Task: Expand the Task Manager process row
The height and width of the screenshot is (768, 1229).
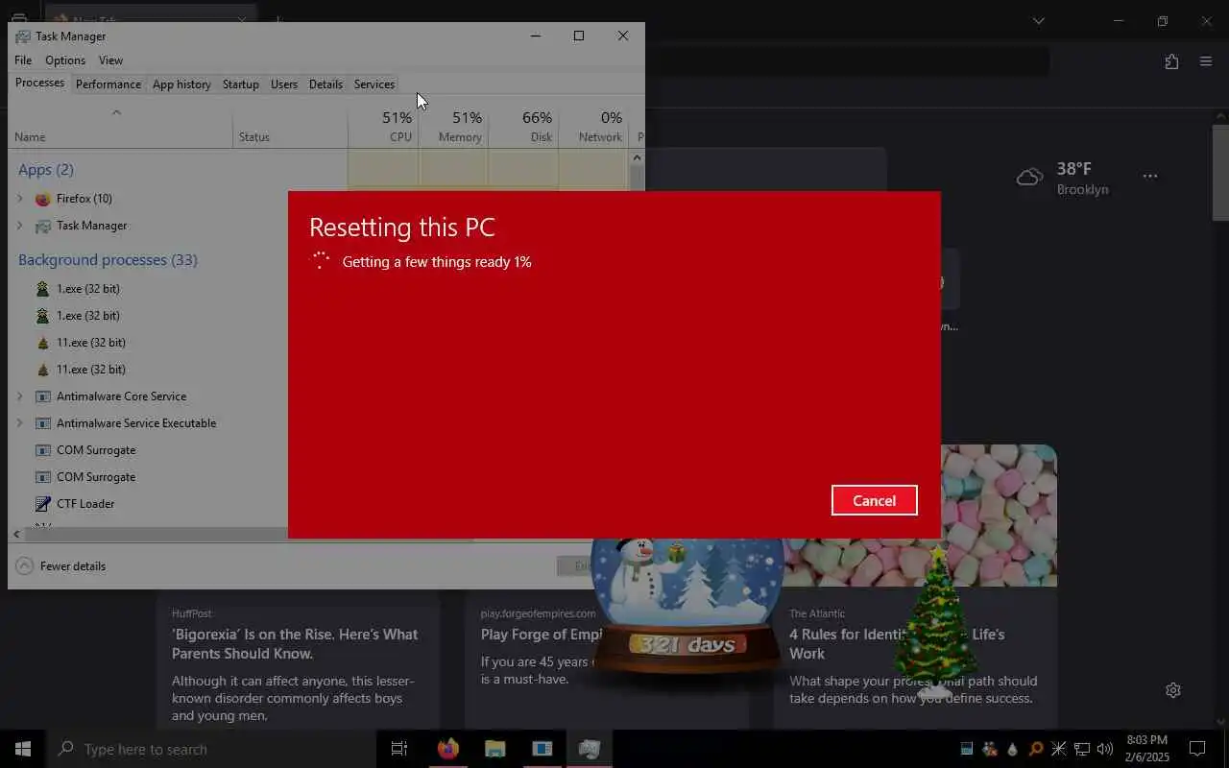Action: [20, 226]
